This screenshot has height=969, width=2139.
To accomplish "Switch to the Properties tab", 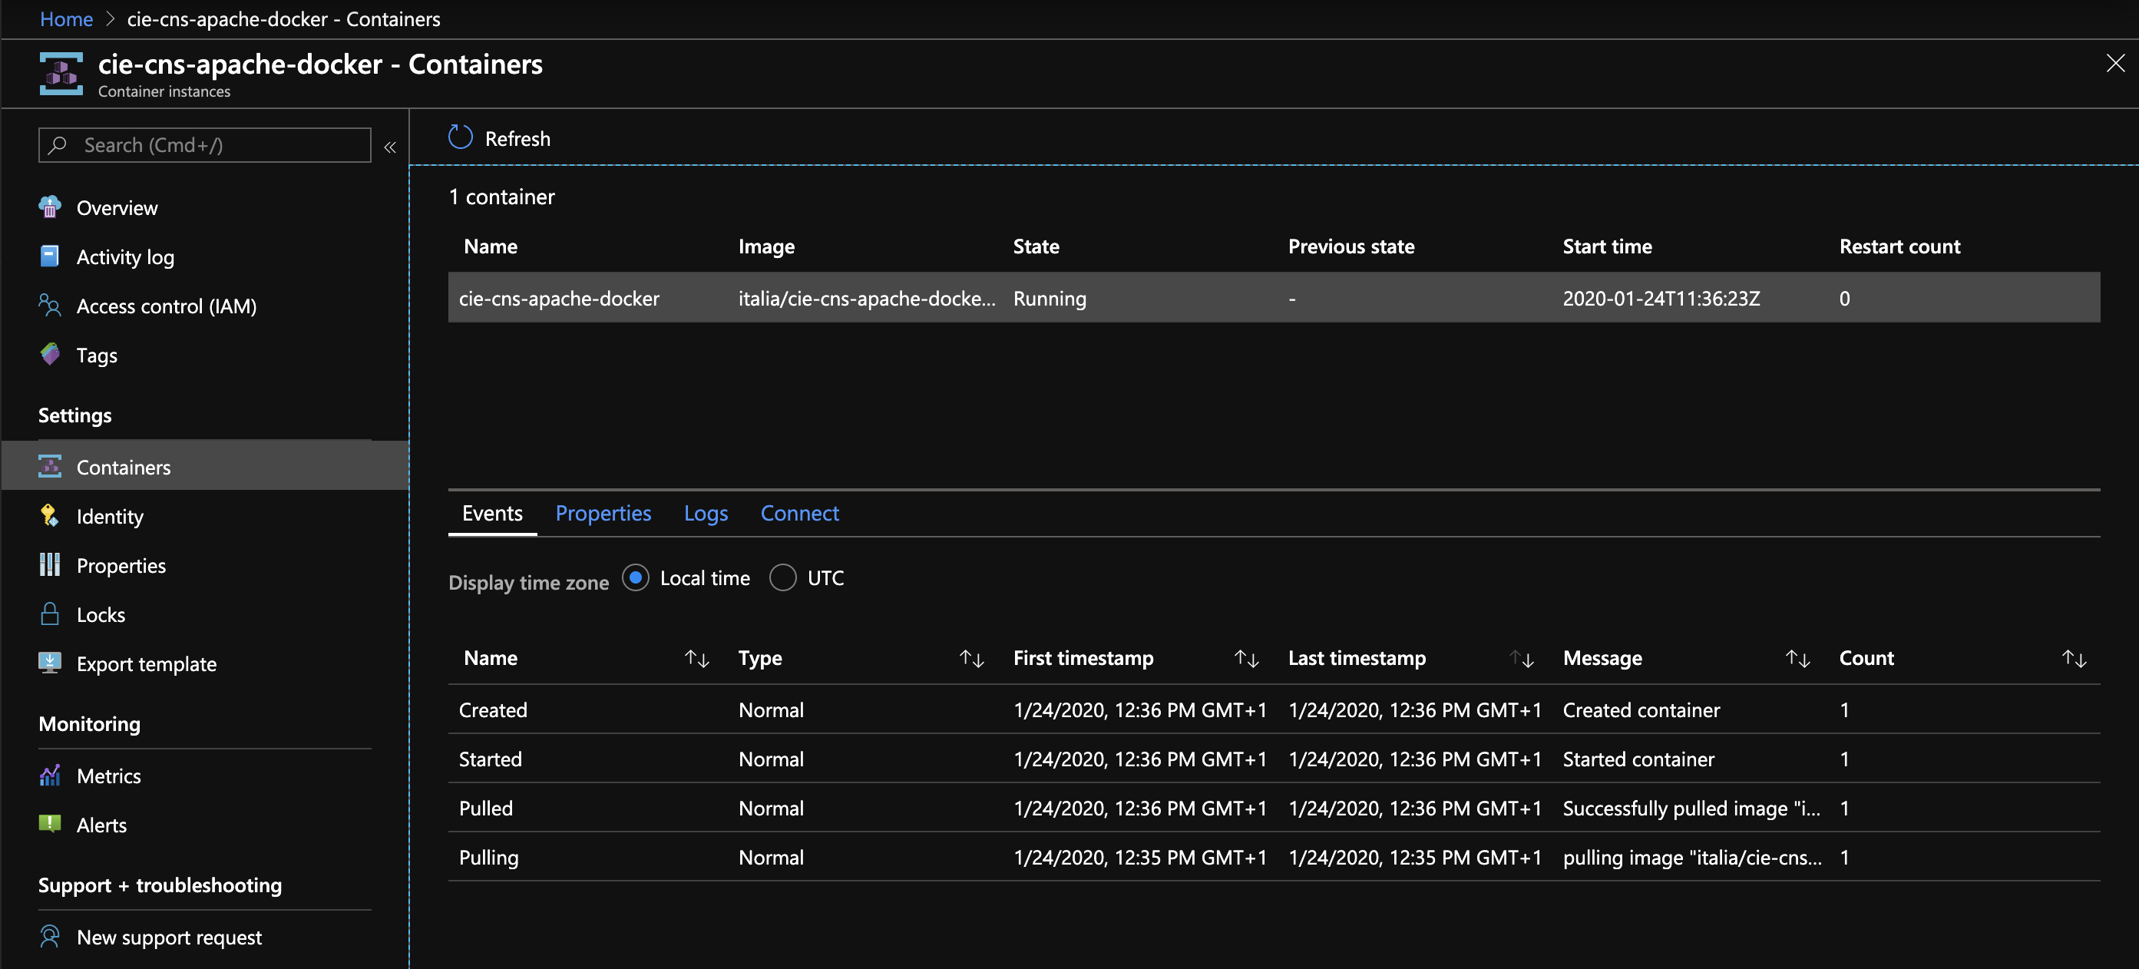I will [603, 513].
